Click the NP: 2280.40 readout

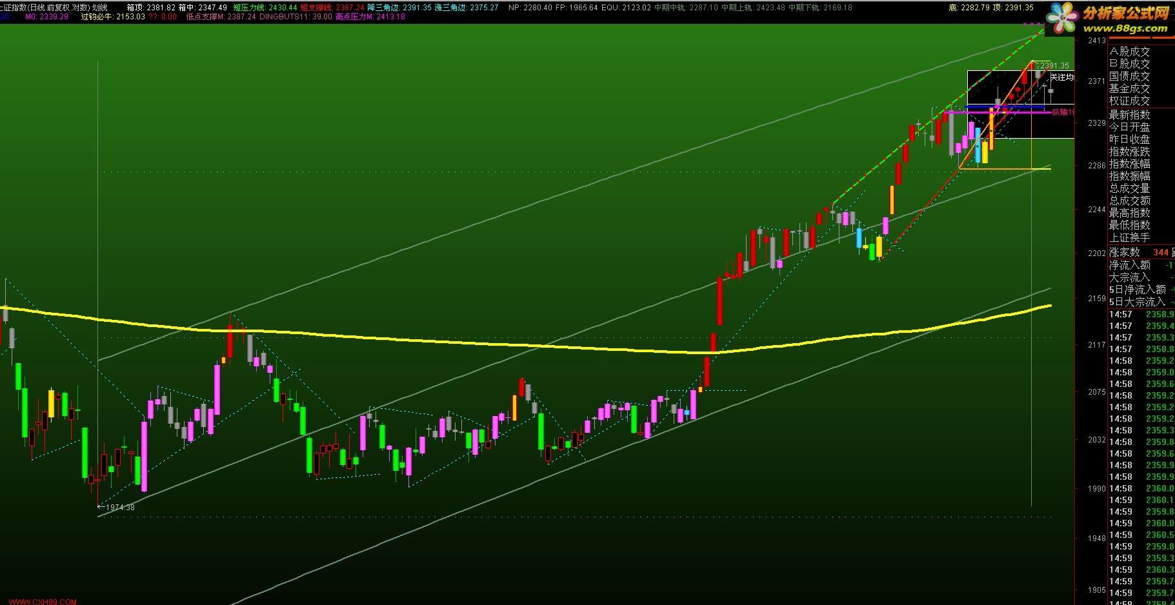tap(530, 8)
